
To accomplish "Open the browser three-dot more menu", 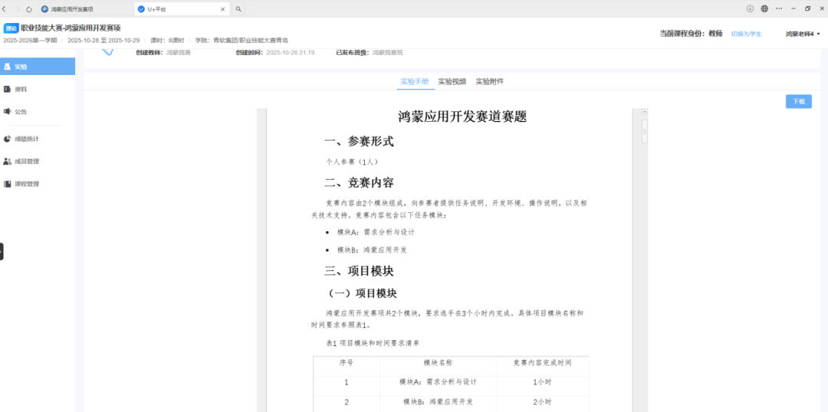I will [x=778, y=8].
